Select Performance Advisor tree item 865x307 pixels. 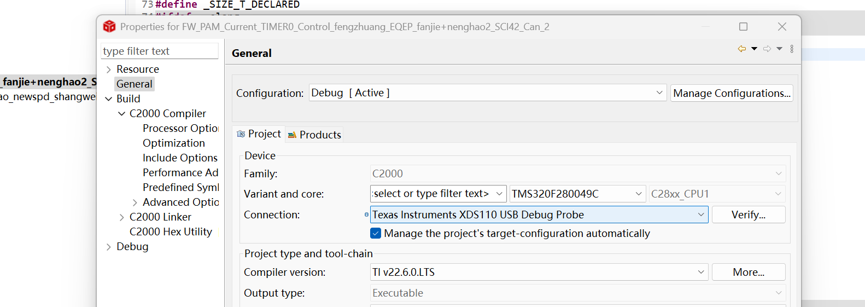click(x=180, y=172)
